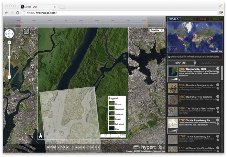Open the Satellite map type dropdown
Image resolution: width=227 pixels, height=157 pixels.
(x=157, y=30)
